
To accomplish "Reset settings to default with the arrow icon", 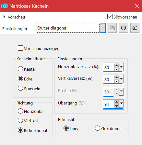I will 135,28.
